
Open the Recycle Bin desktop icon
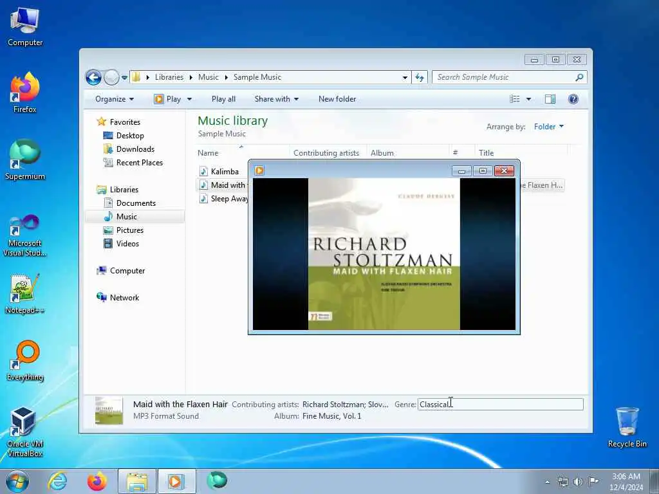(x=627, y=428)
